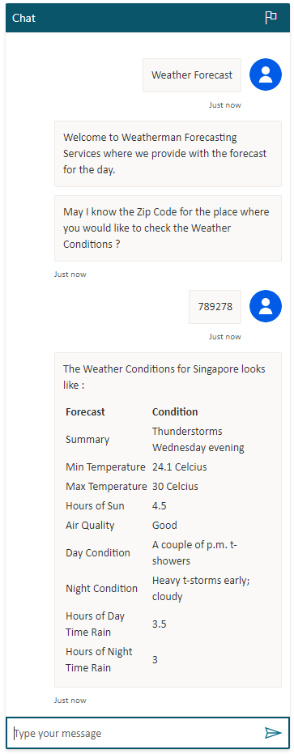Click the Condition column header
Screen dimensions: 294x754
click(175, 411)
